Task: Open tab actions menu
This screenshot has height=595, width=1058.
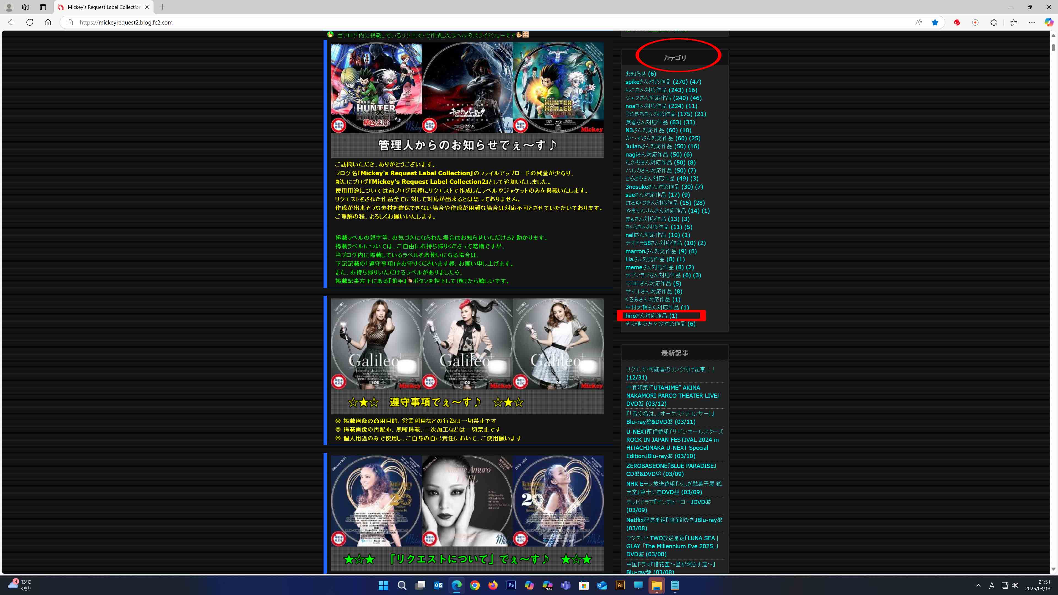Action: [43, 7]
